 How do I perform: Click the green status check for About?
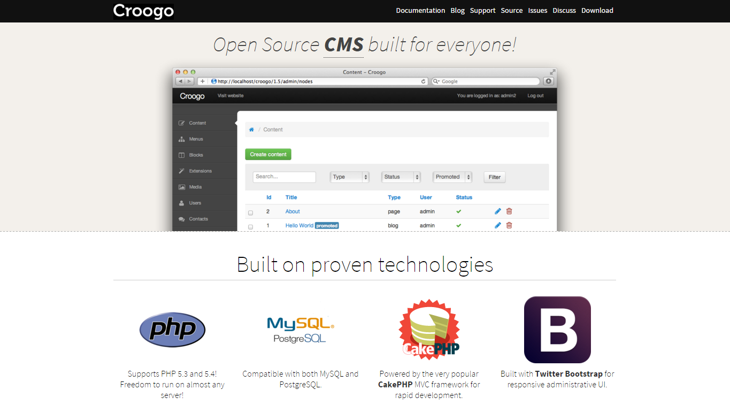click(x=458, y=211)
